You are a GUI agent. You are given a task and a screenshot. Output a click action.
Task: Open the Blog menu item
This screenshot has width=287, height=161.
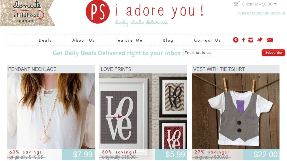click(x=168, y=40)
